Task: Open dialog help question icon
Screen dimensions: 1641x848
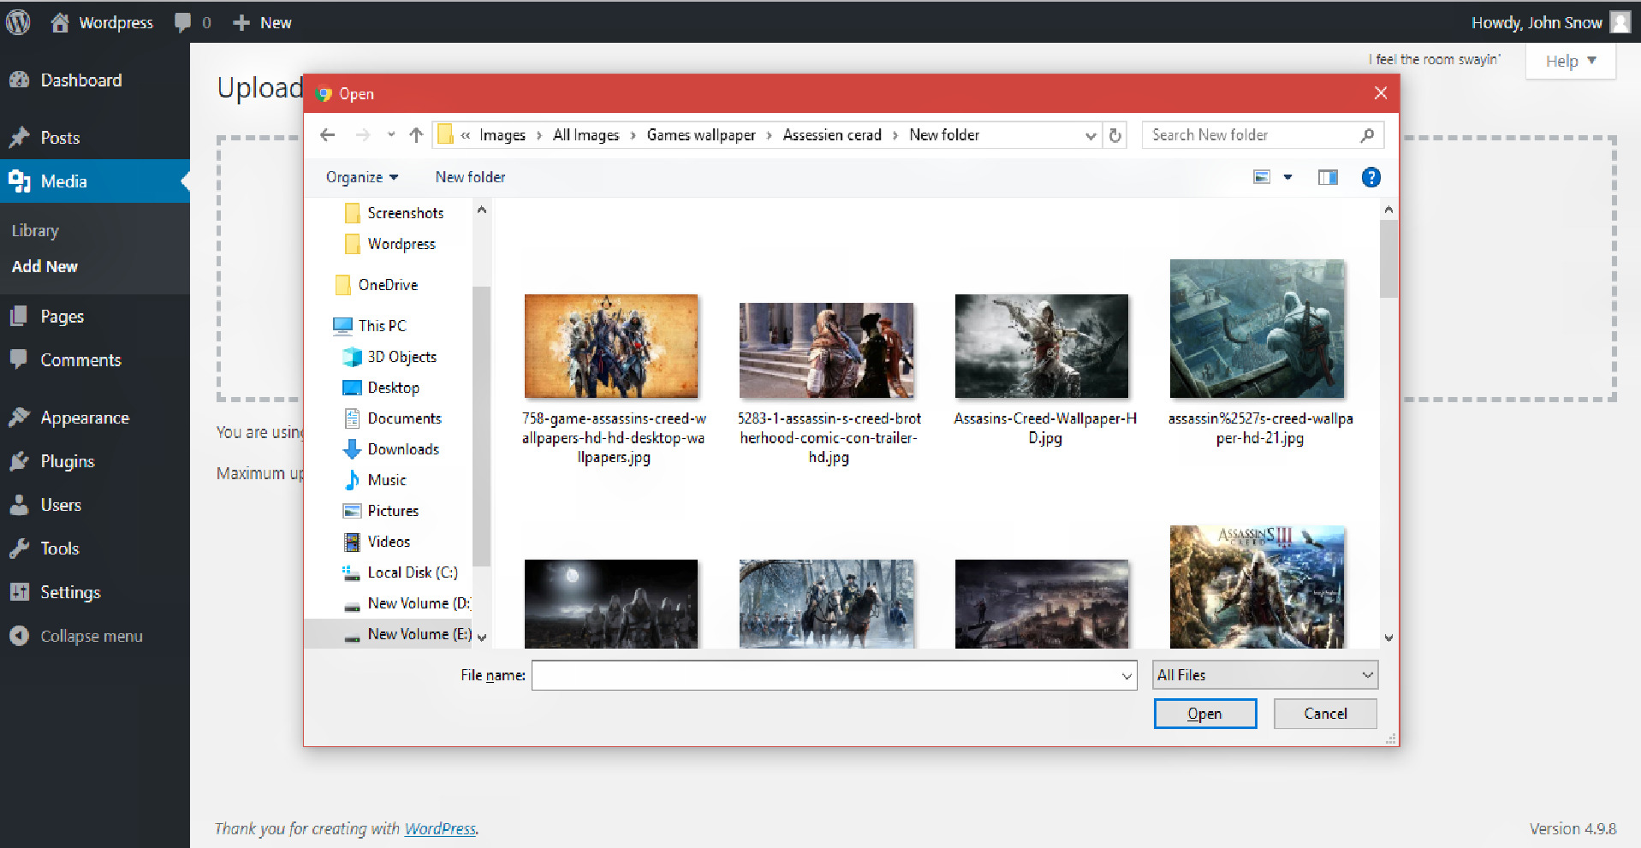Action: click(x=1370, y=177)
